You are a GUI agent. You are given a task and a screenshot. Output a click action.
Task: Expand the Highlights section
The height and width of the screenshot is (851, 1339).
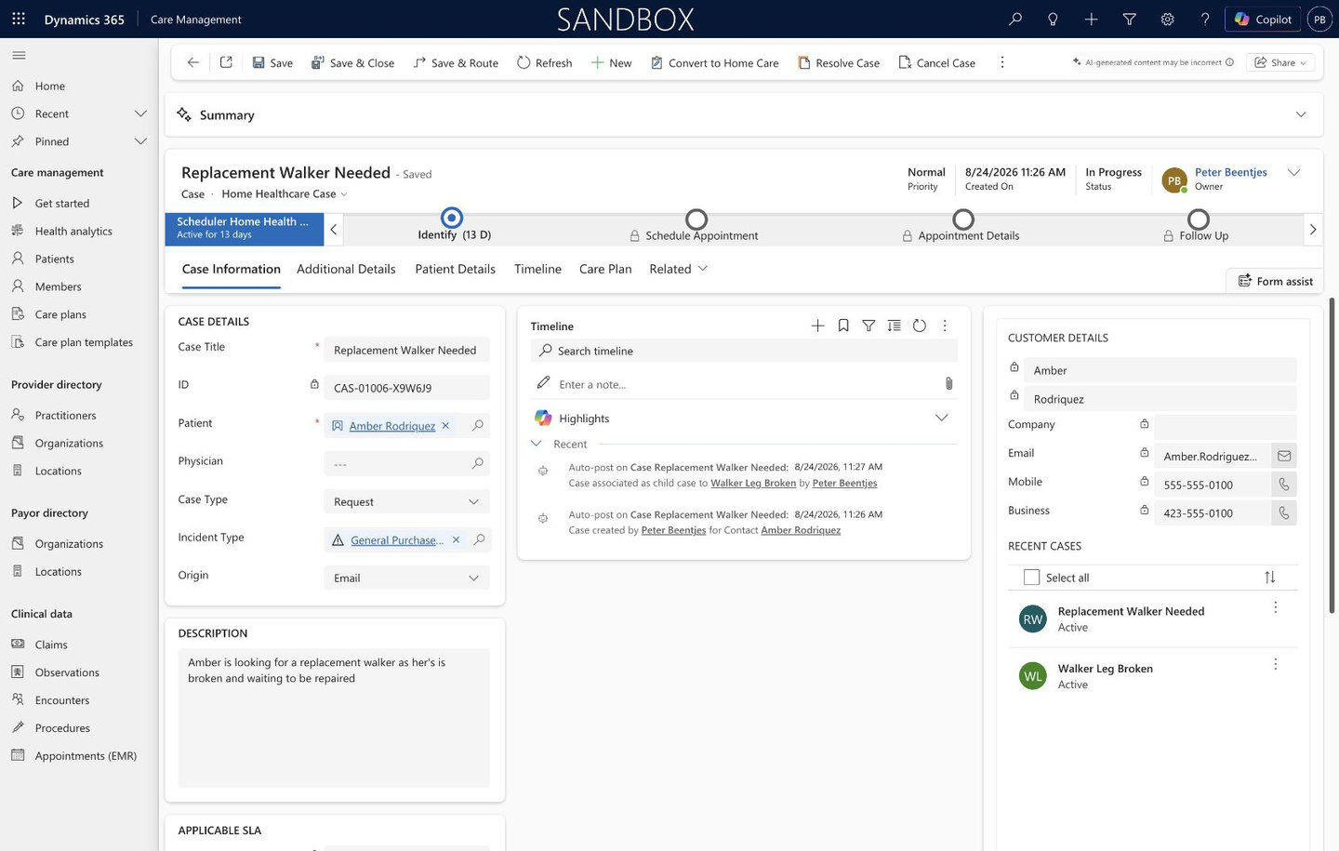[941, 418]
